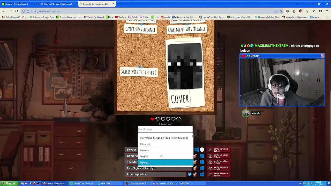Click the raised fists icon in Phasmophobia row
Screen dimensions: 331x186
click(195, 174)
